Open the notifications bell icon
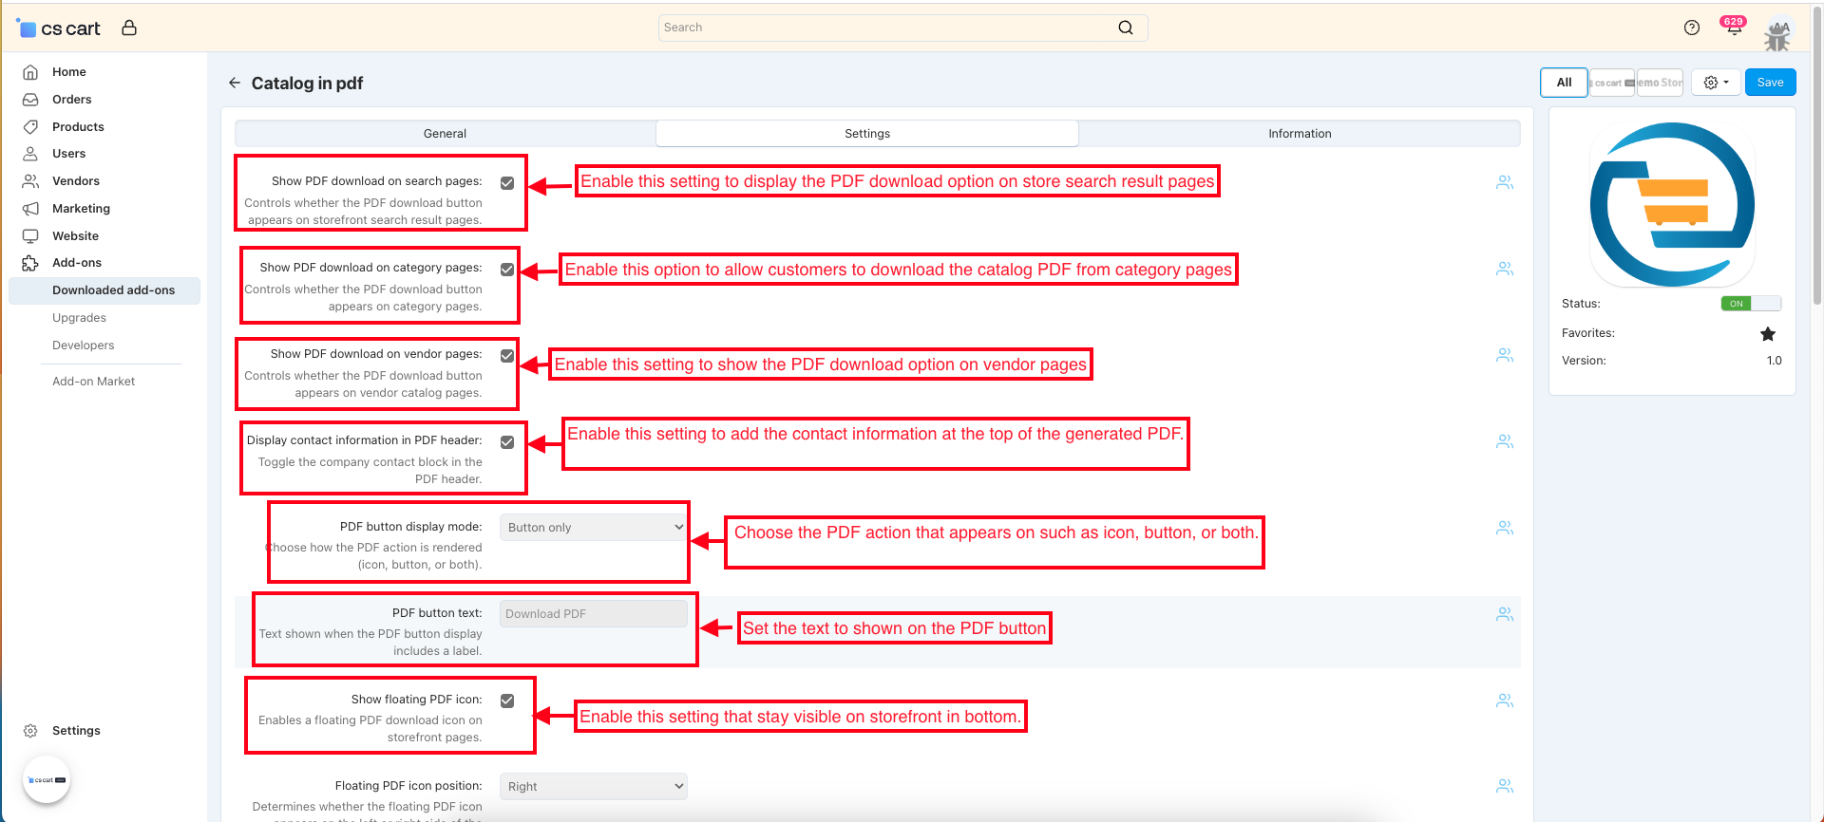Screen dimensions: 1824x822 [x=1734, y=28]
